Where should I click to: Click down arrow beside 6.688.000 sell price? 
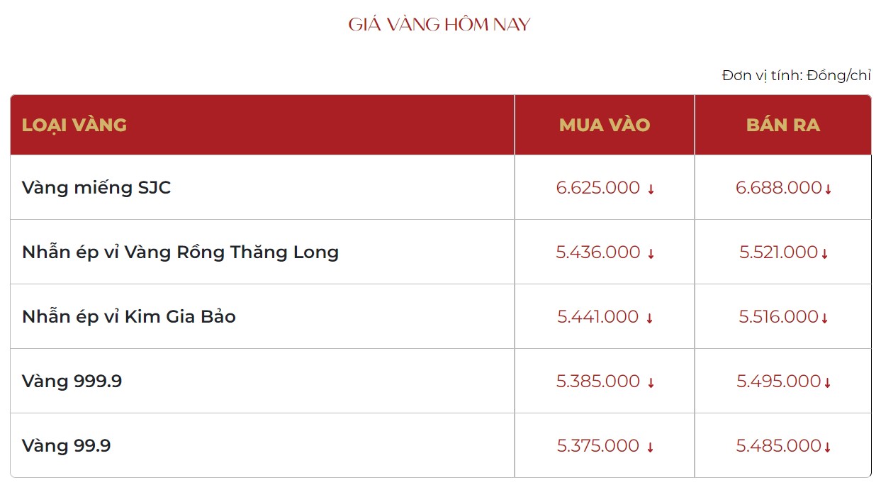pos(828,189)
